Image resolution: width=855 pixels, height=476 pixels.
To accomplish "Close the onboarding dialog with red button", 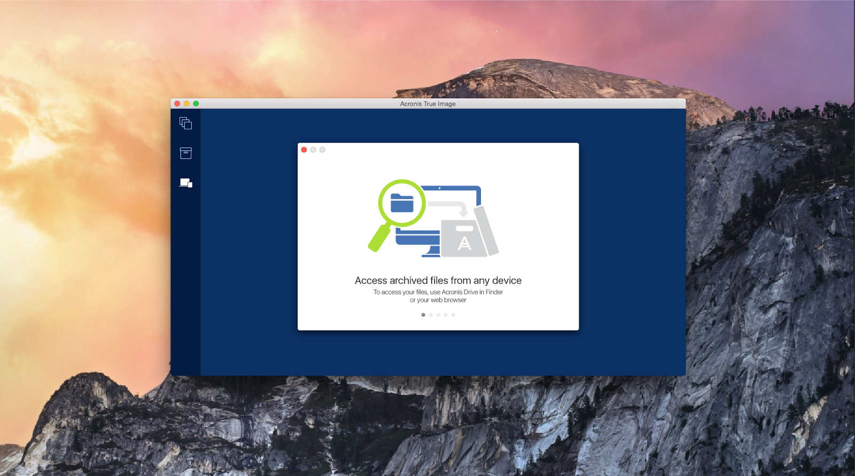I will click(304, 150).
